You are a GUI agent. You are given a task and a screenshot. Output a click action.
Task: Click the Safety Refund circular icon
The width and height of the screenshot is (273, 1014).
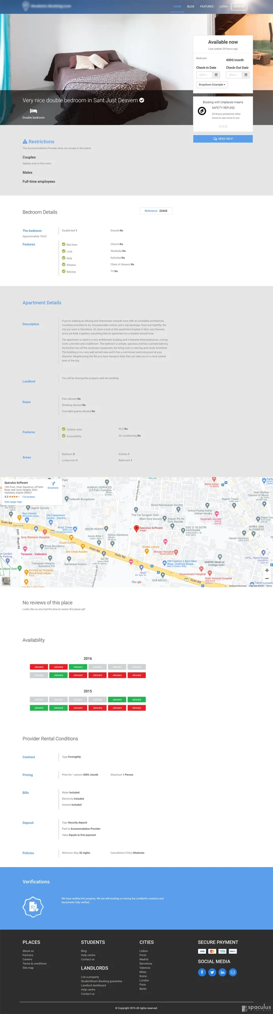coord(202,111)
